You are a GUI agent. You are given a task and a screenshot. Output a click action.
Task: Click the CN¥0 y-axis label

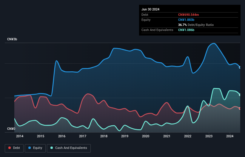click(x=11, y=129)
